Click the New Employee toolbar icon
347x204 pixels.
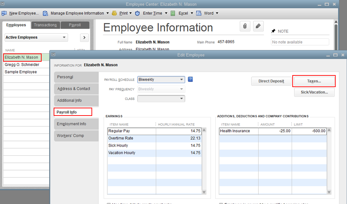point(4,13)
